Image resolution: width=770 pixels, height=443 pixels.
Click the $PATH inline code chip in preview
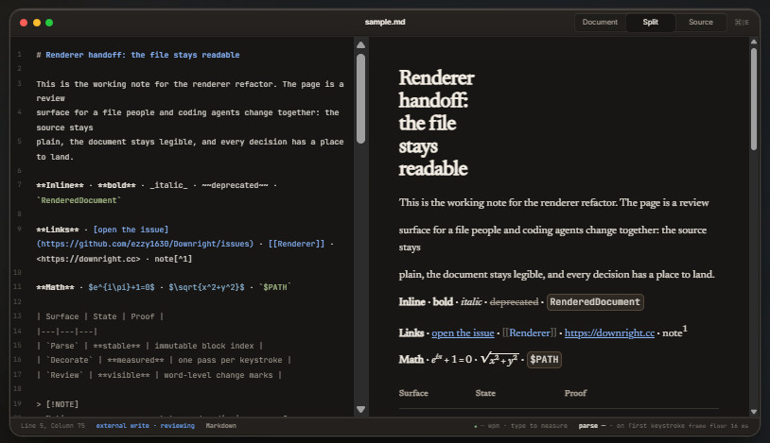(x=544, y=360)
